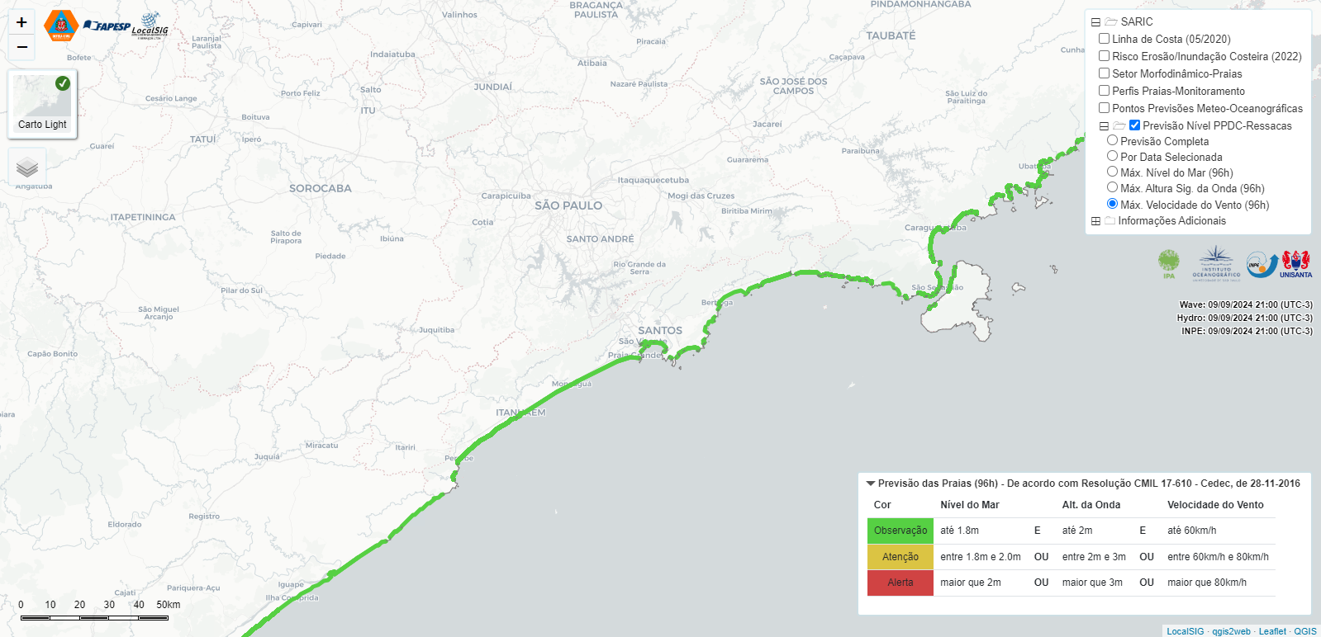The height and width of the screenshot is (637, 1321).
Task: Select Máx. Altura Sig. da Onda option
Action: tap(1112, 188)
